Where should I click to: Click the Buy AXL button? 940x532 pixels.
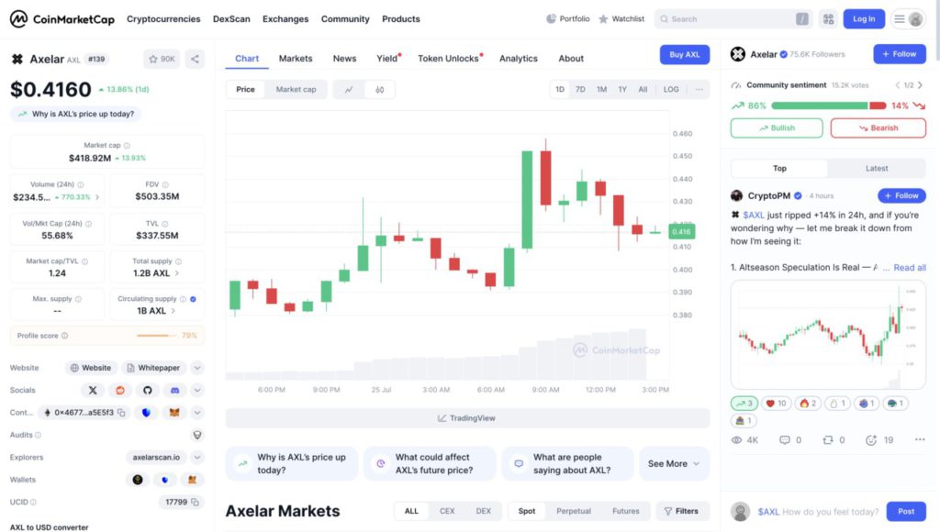tap(684, 55)
